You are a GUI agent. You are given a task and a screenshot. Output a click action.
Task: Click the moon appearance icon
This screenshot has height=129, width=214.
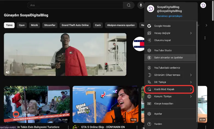150,75
